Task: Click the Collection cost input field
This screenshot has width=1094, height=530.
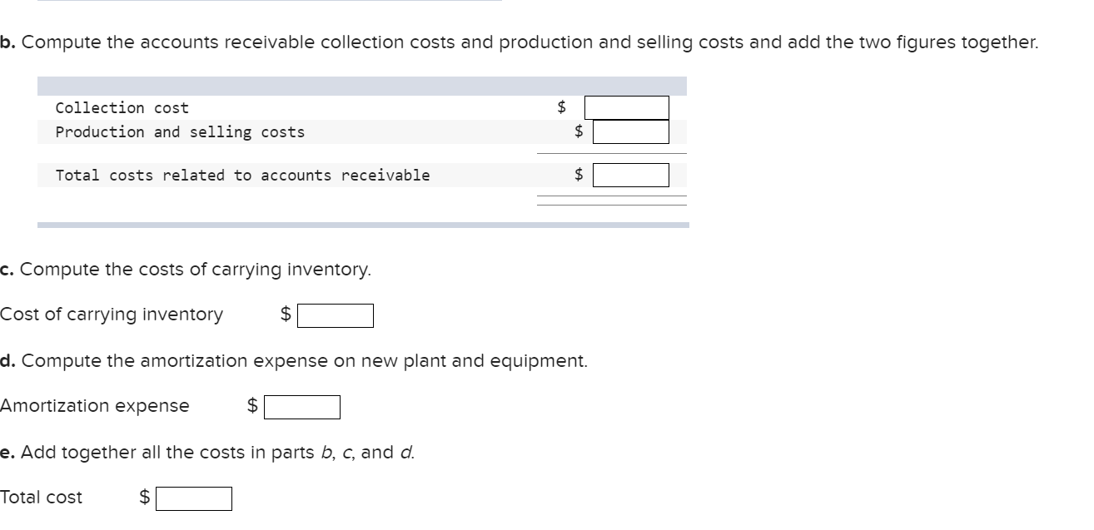Action: 627,106
